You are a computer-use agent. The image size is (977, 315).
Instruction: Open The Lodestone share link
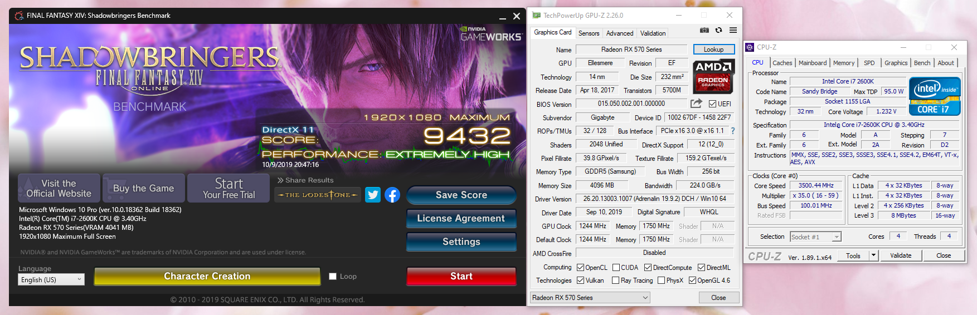click(318, 195)
